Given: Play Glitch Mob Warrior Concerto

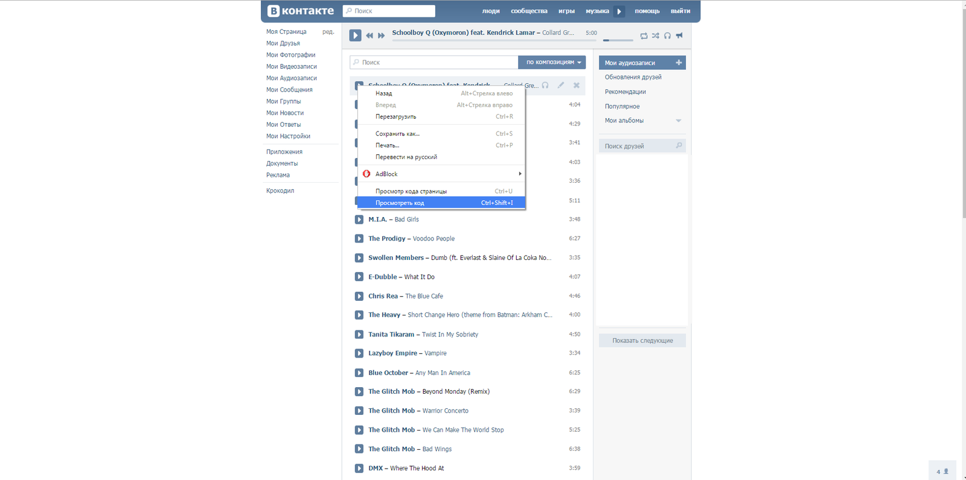Looking at the screenshot, I should click(359, 411).
